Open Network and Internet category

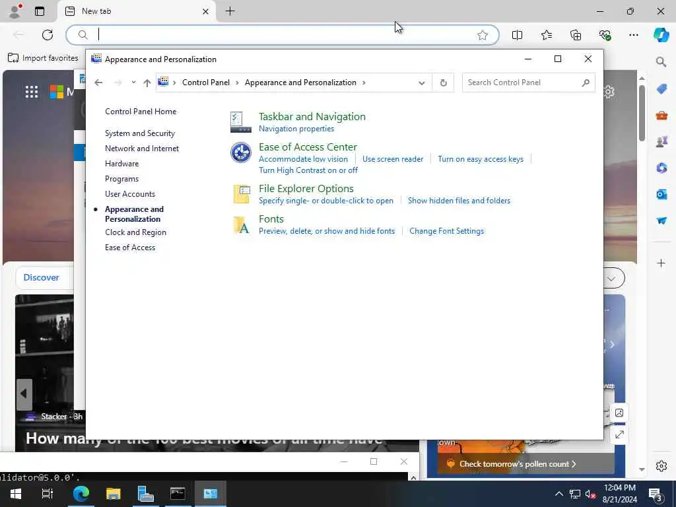point(142,149)
